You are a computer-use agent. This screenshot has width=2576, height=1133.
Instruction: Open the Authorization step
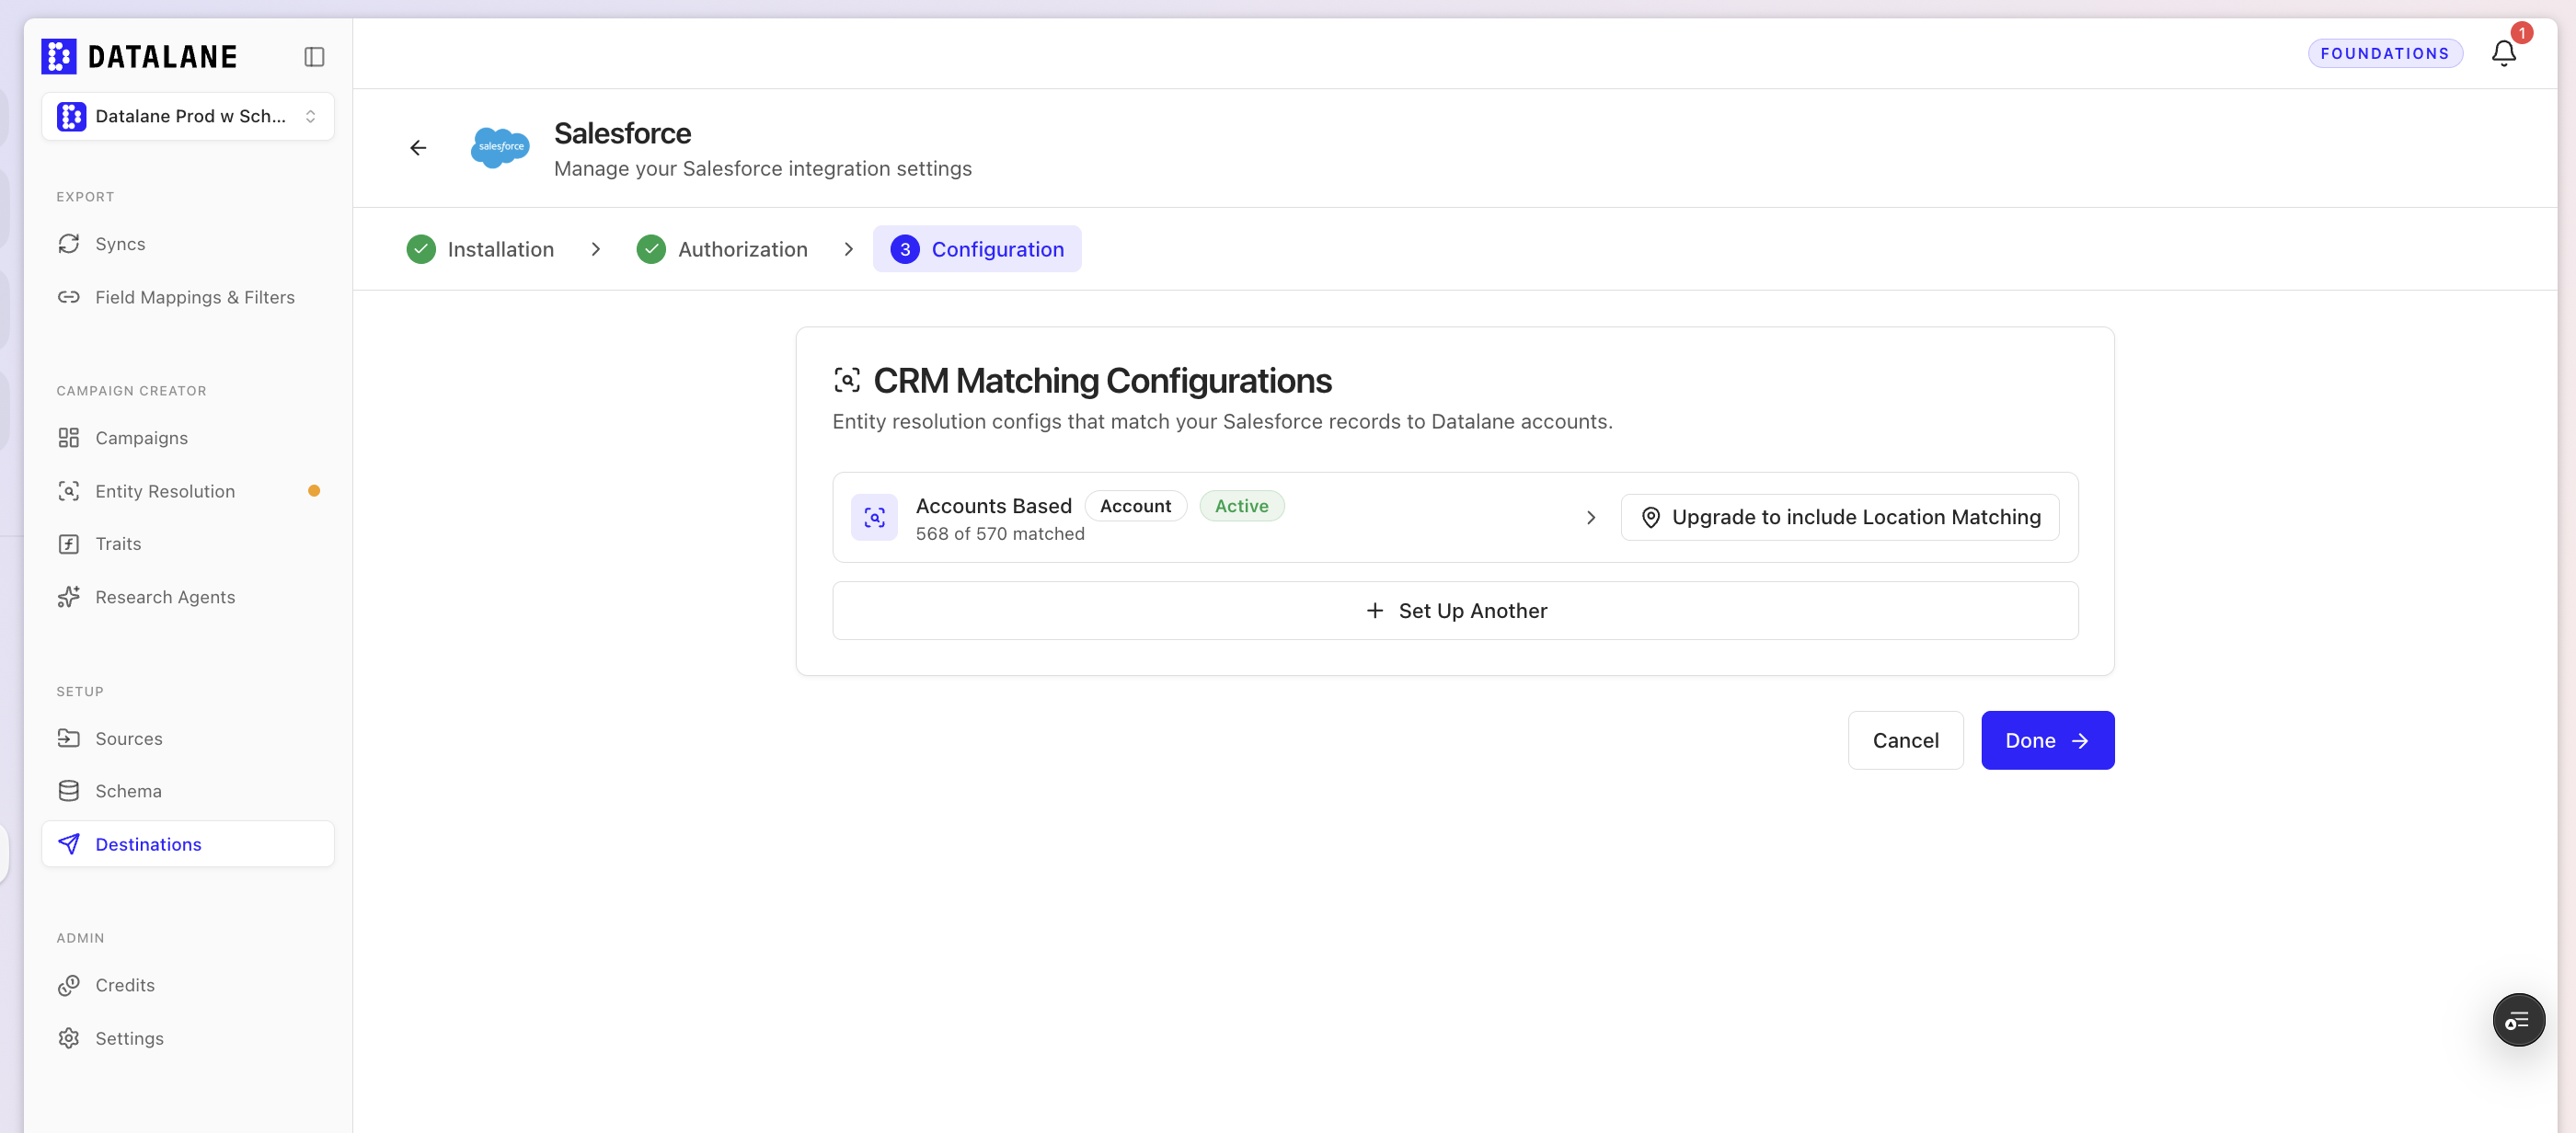coord(722,249)
